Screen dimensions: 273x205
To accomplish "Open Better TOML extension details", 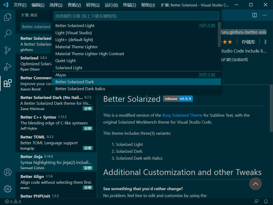I will 56,142.
